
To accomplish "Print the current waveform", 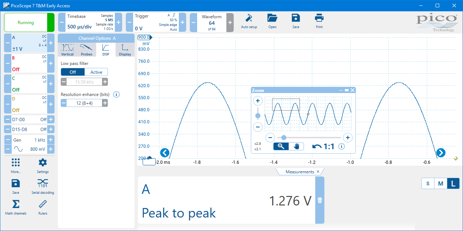I will click(319, 21).
